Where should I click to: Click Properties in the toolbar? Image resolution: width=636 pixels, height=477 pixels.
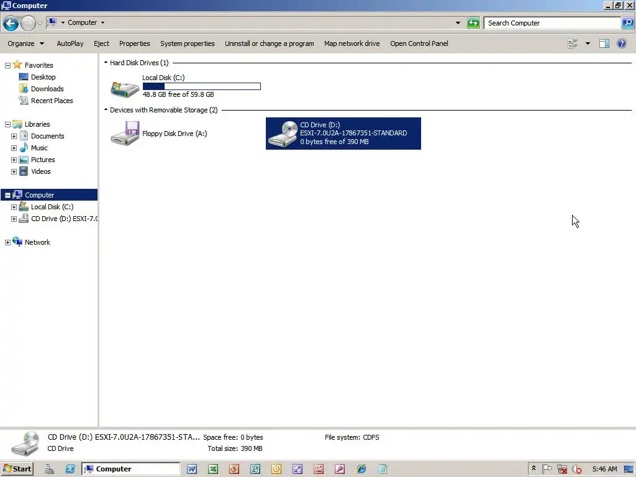tap(134, 43)
